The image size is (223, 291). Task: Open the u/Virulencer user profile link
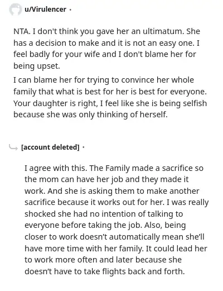[x=45, y=9]
